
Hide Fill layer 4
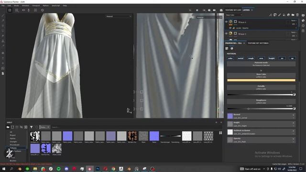pos(226,22)
